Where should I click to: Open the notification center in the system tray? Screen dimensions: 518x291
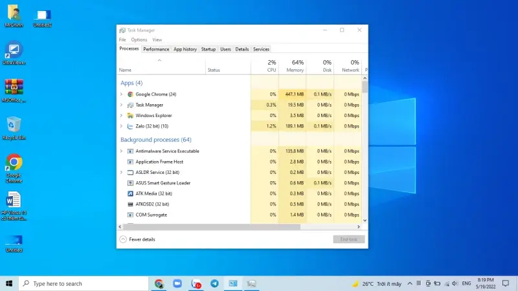506,283
